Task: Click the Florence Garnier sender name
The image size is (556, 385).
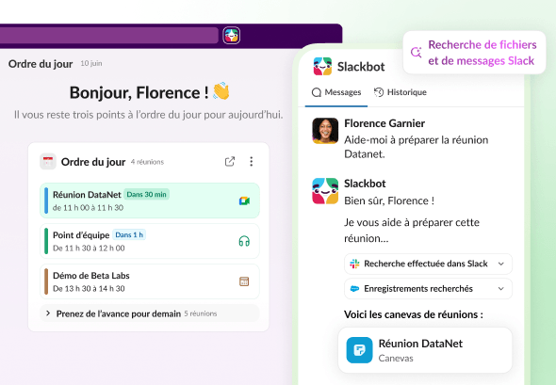Action: tap(384, 123)
